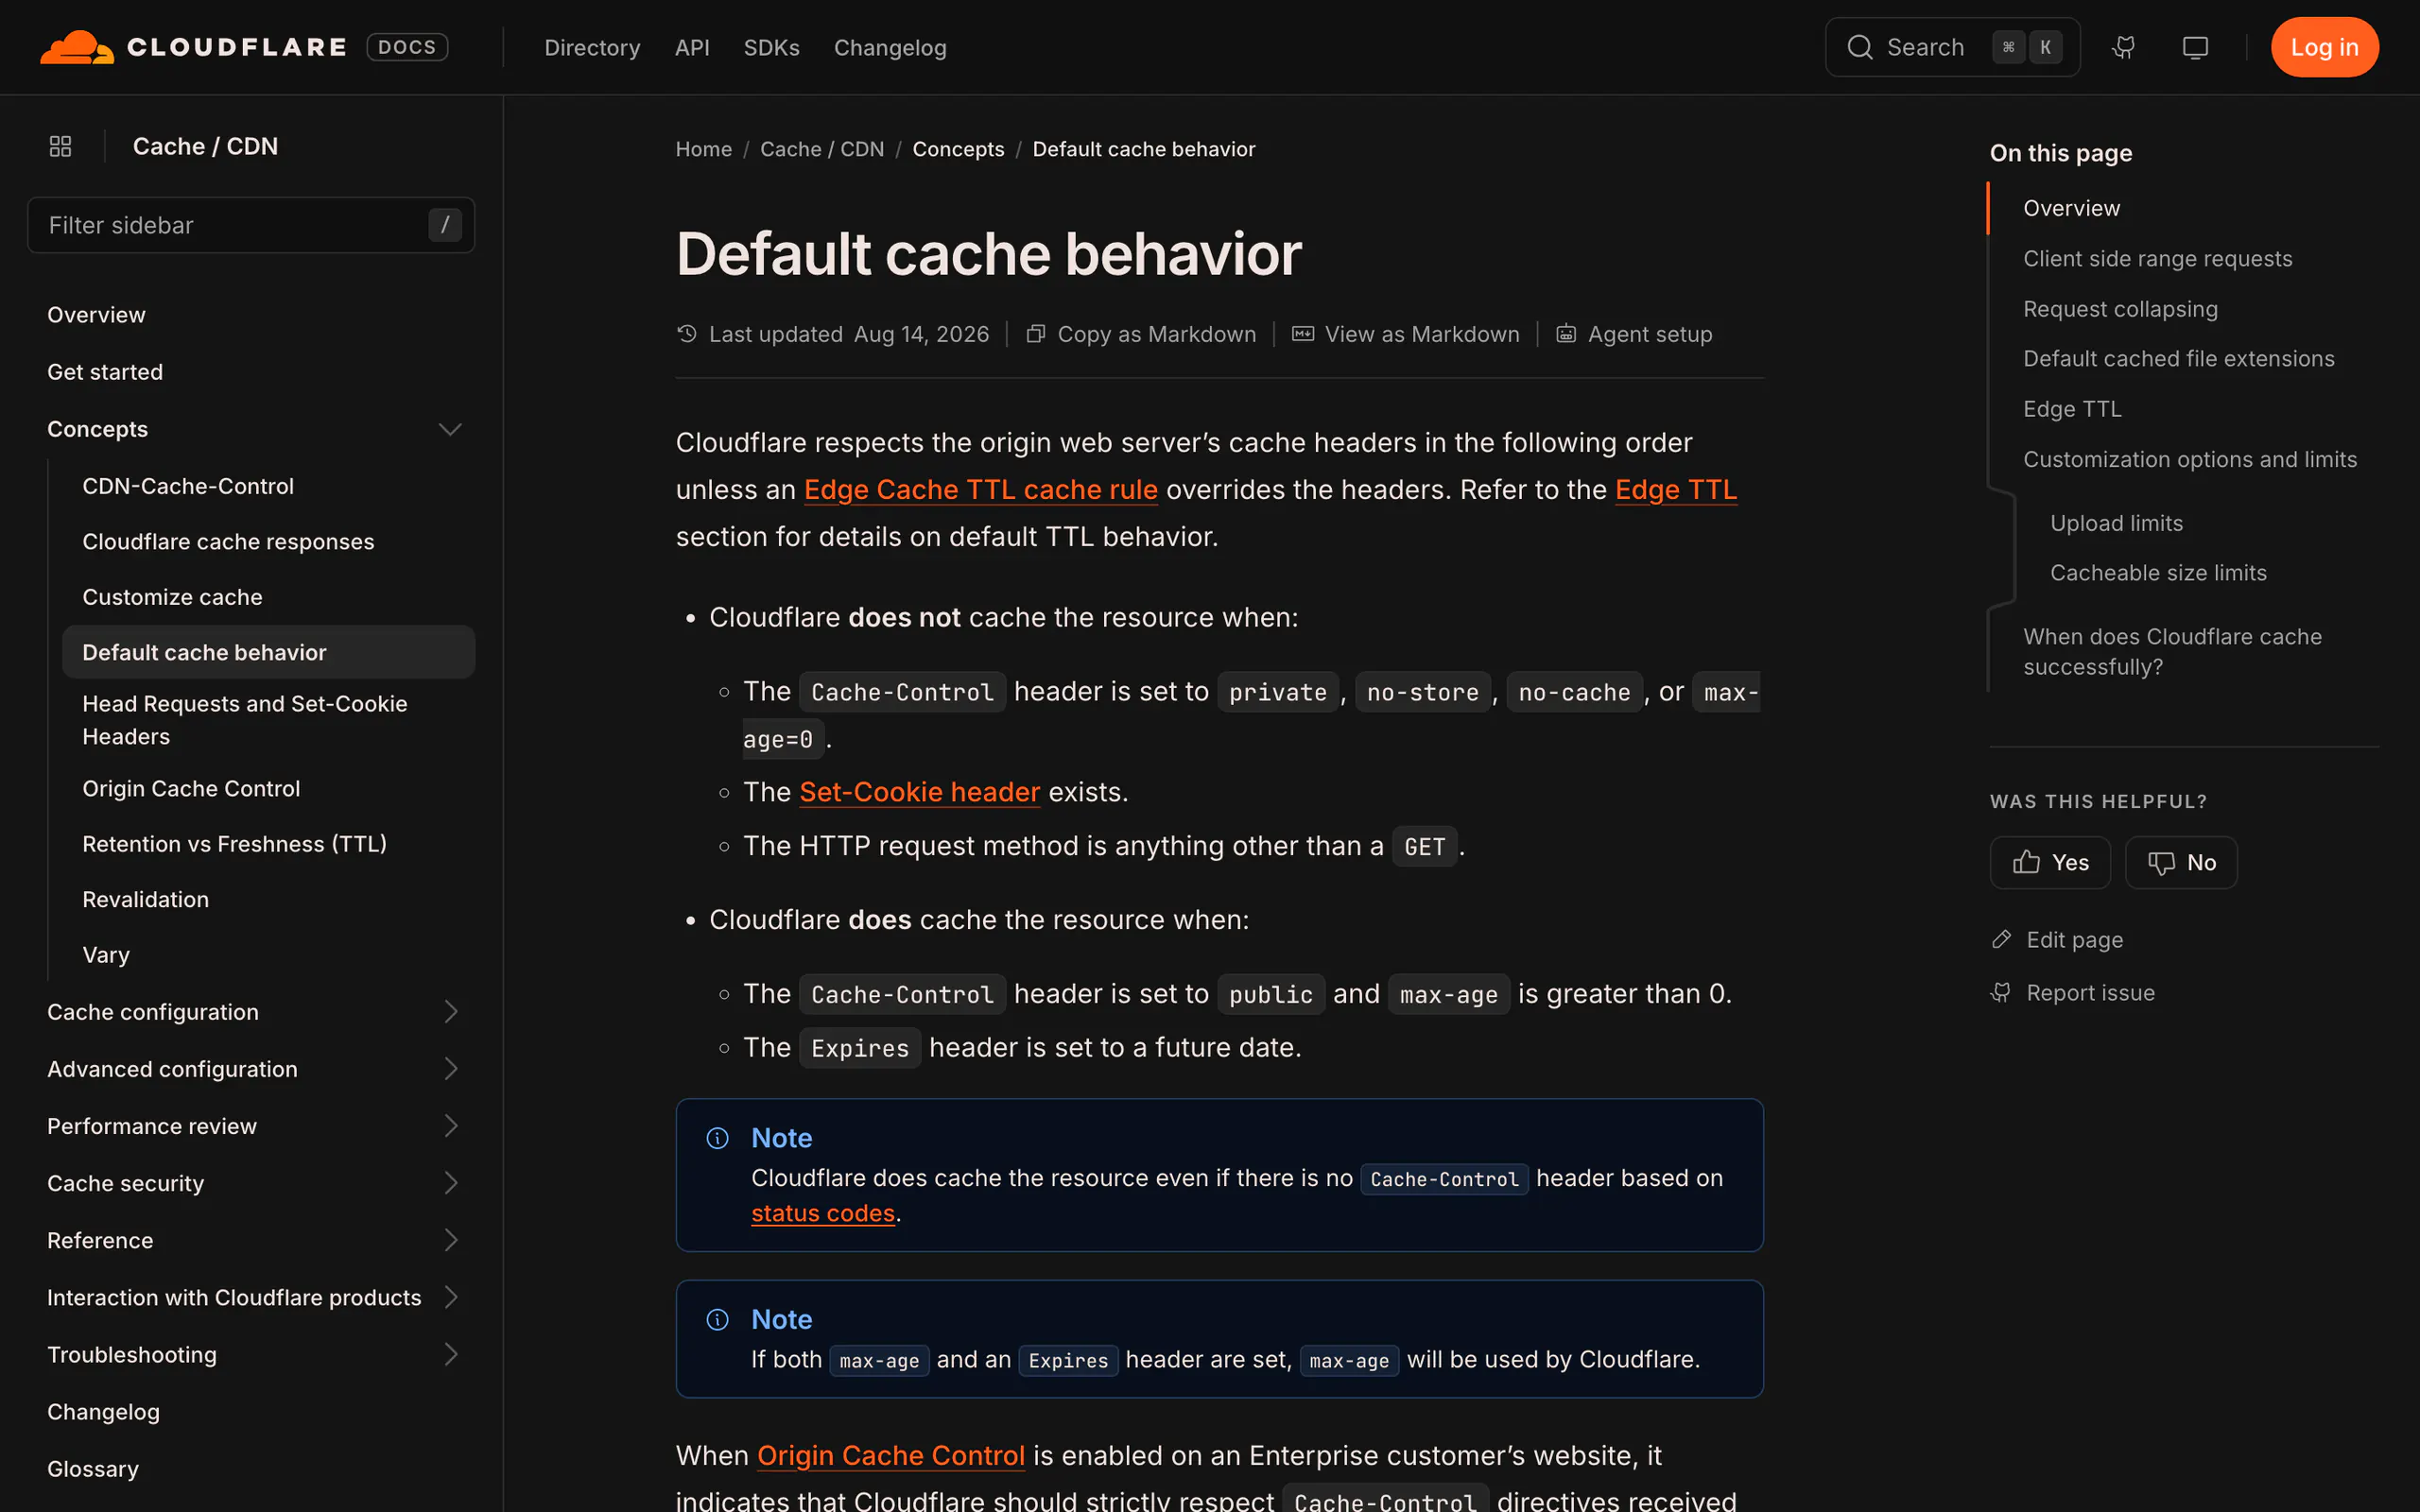Jump to Default cached file extensions

click(2178, 358)
